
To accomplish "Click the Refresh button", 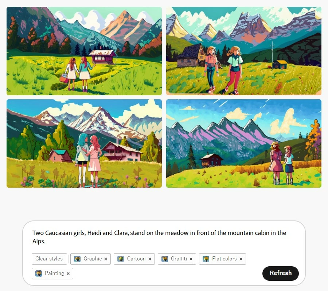I will pos(281,273).
